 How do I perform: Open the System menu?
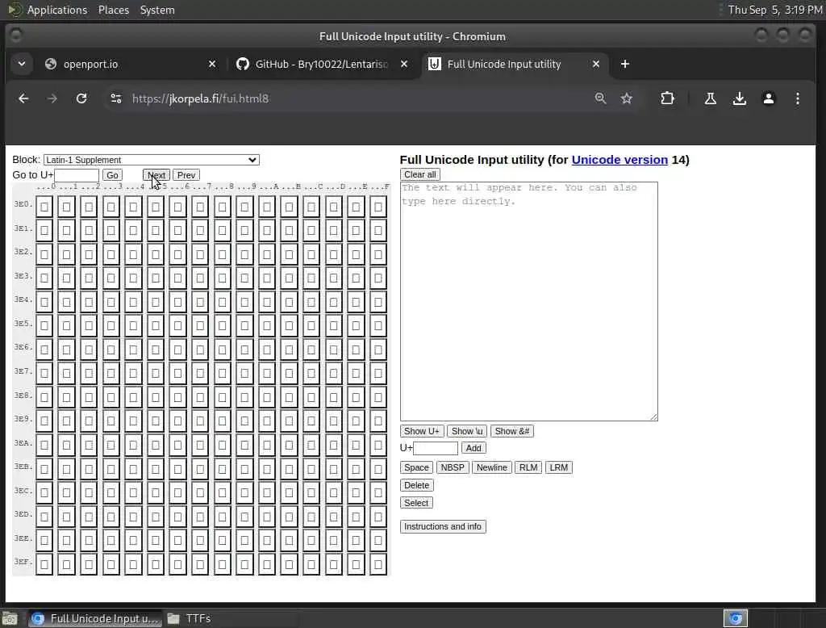[157, 10]
